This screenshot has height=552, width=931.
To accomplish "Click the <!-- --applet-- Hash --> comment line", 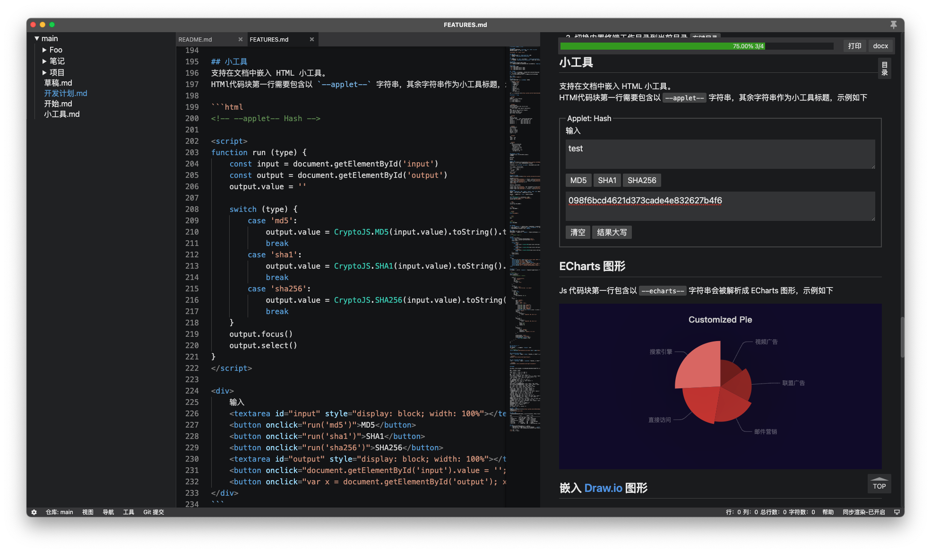I will 266,118.
